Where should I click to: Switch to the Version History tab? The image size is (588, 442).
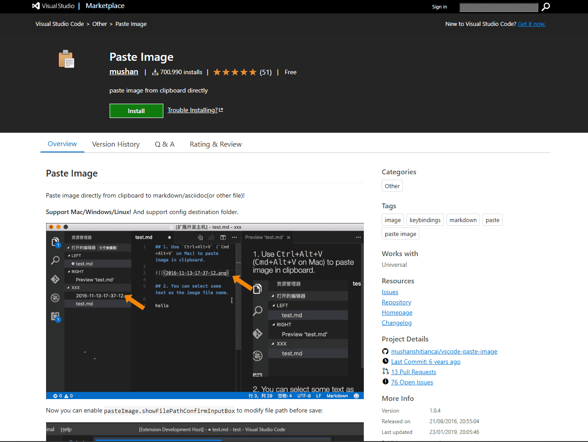[x=116, y=144]
